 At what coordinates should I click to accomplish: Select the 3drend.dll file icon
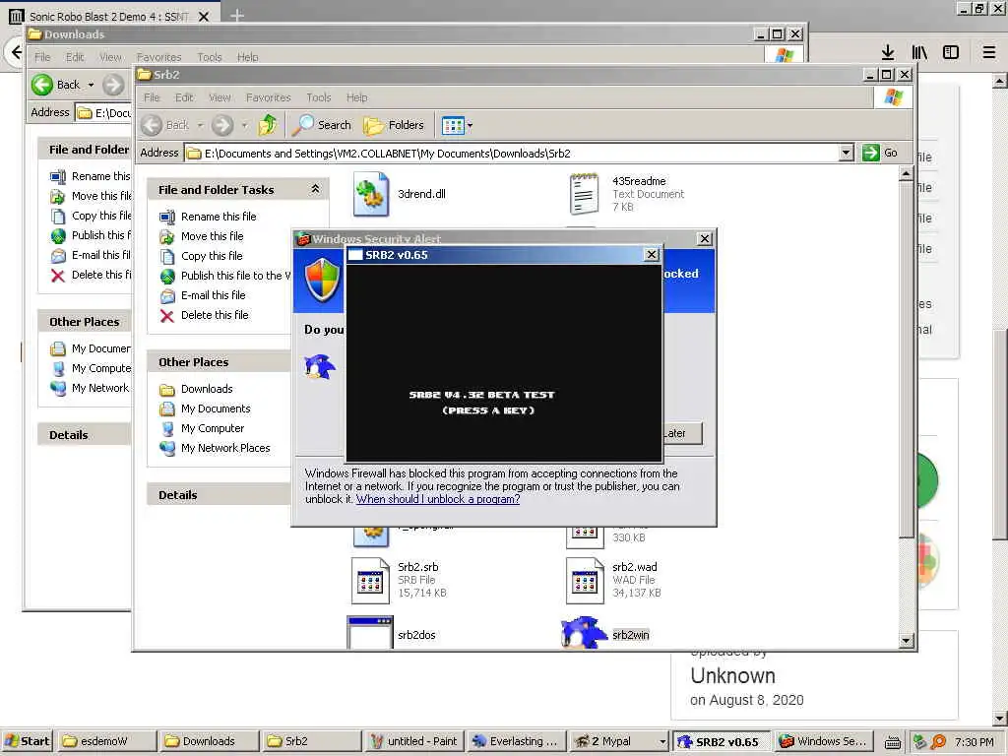coord(371,194)
